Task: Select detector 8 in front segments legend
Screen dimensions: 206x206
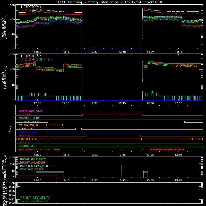Action: pos(48,10)
